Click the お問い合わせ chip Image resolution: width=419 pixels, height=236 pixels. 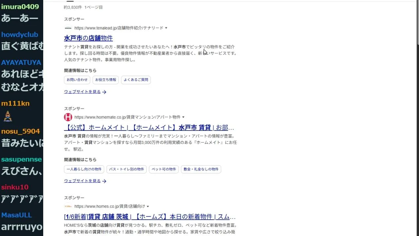(x=77, y=80)
